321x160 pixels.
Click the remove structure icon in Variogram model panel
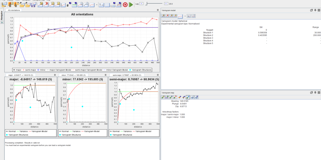tap(175, 16)
